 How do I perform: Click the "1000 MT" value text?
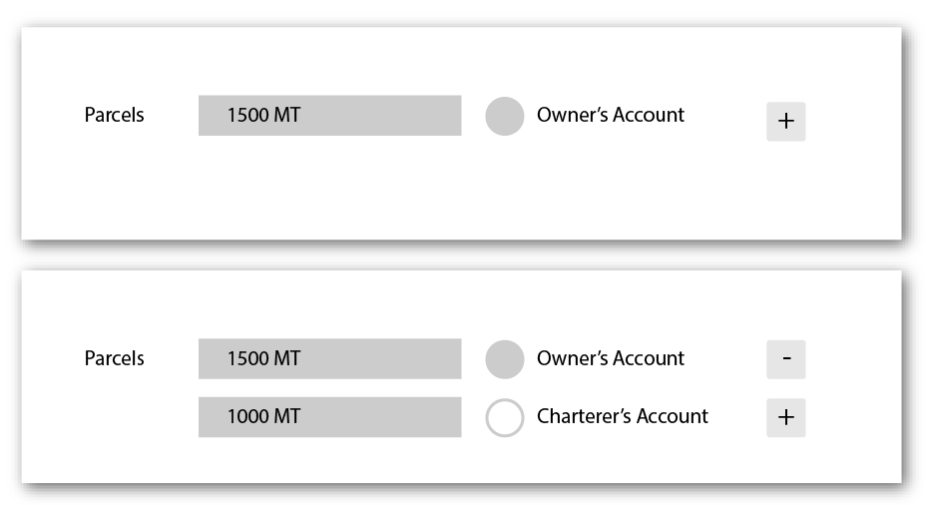pyautogui.click(x=263, y=417)
